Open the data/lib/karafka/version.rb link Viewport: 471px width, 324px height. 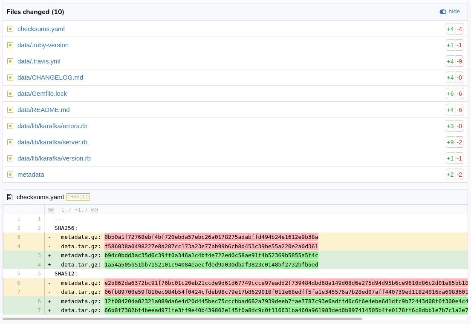pos(54,159)
